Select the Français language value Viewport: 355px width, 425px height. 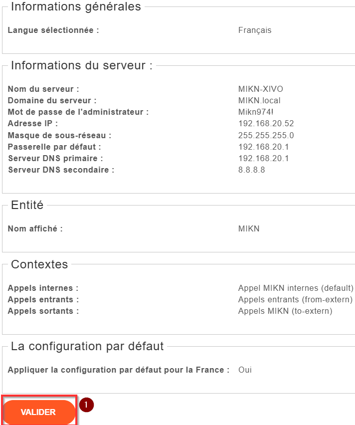click(x=255, y=30)
